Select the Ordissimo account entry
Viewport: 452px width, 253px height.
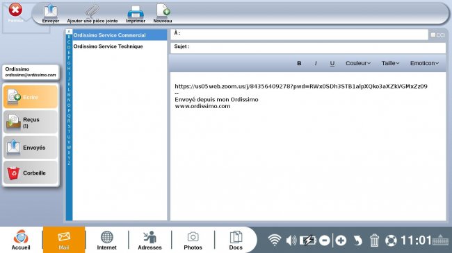[31, 72]
